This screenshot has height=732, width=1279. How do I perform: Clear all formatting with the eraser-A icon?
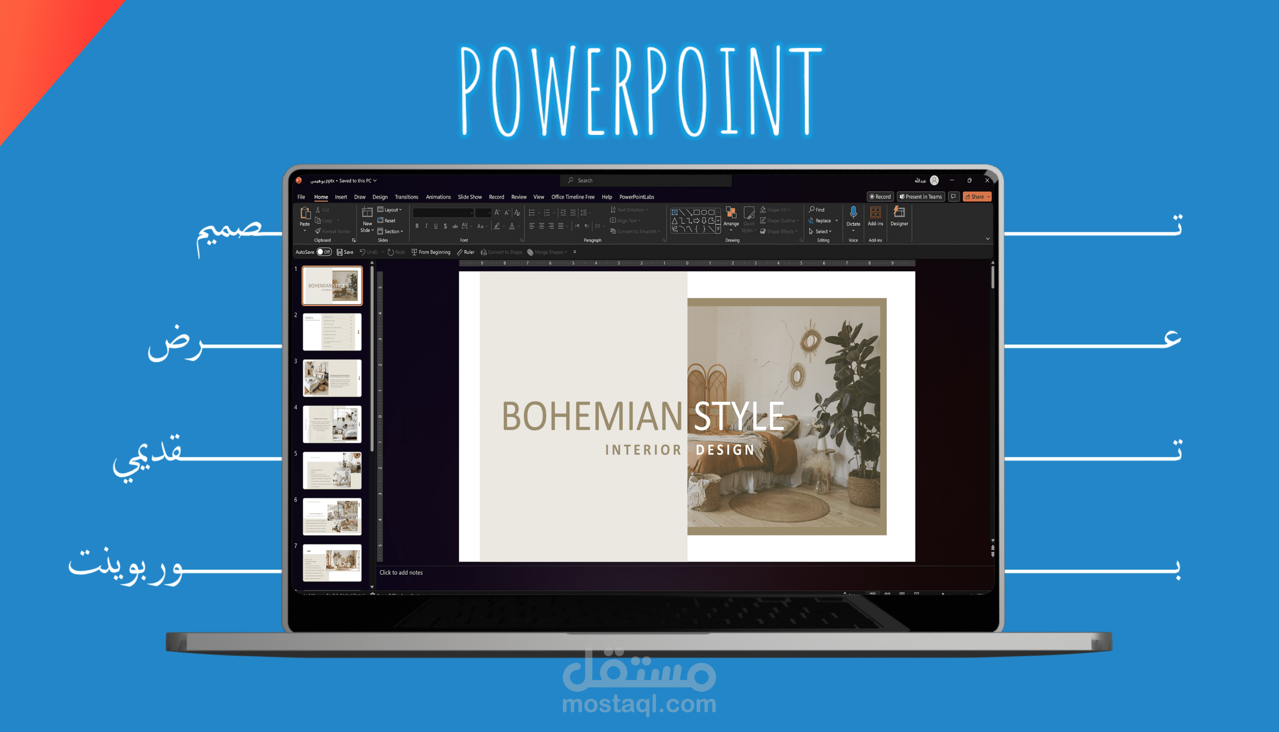(517, 213)
